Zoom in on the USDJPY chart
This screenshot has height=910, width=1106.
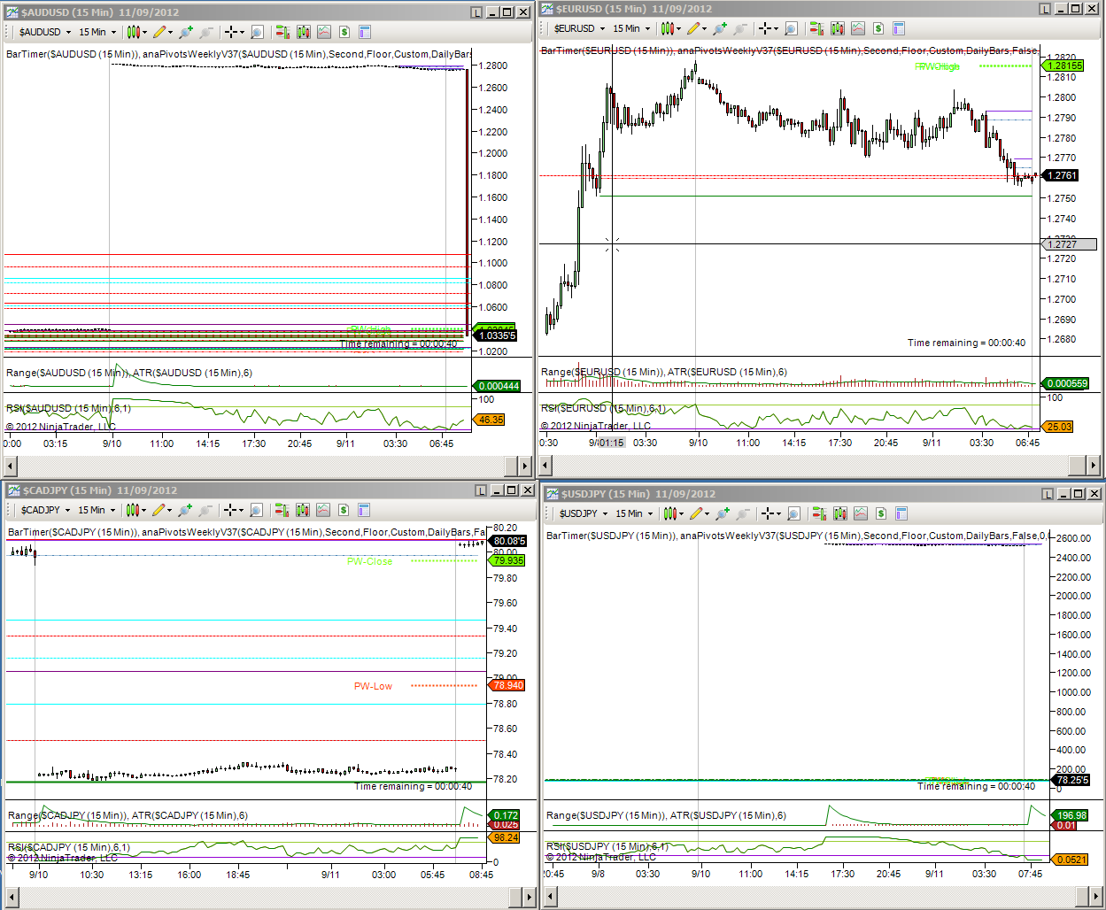coord(723,513)
